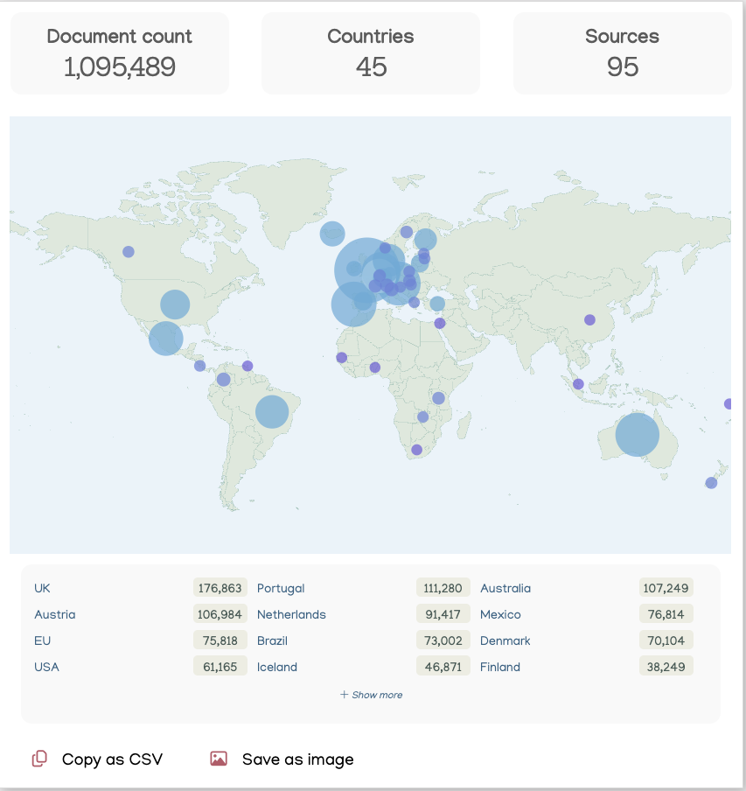Click the large bubble over Australia
This screenshot has width=746, height=791.
637,434
